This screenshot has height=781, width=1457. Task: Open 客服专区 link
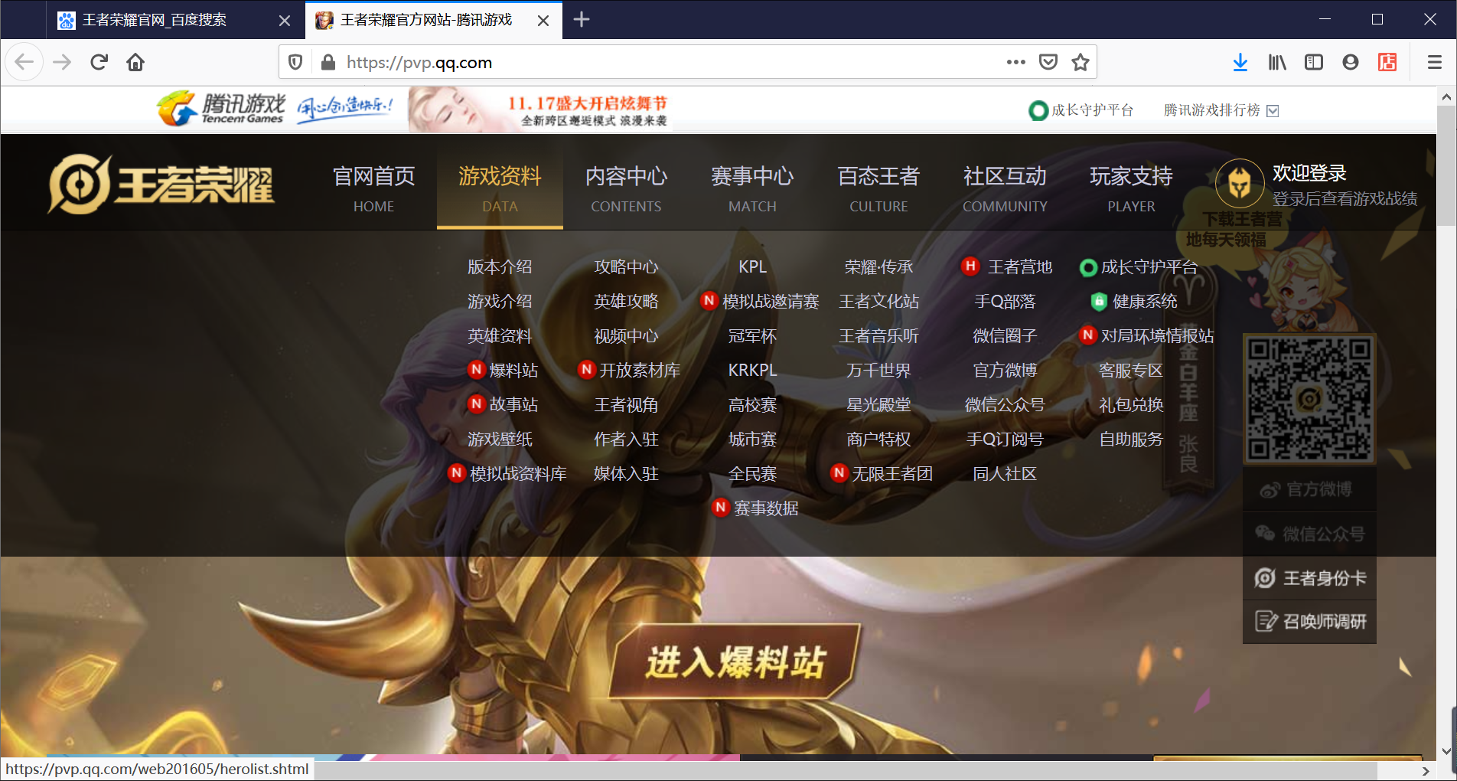[x=1131, y=370]
